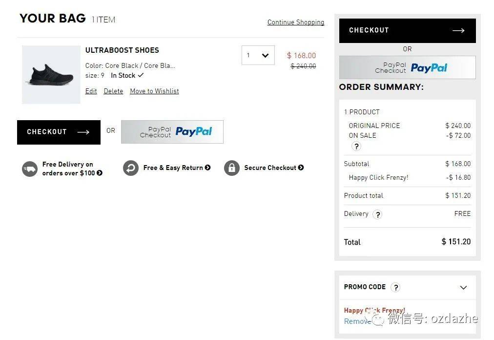Open the Delivery help question mark
494x340 pixels.
[x=377, y=214]
